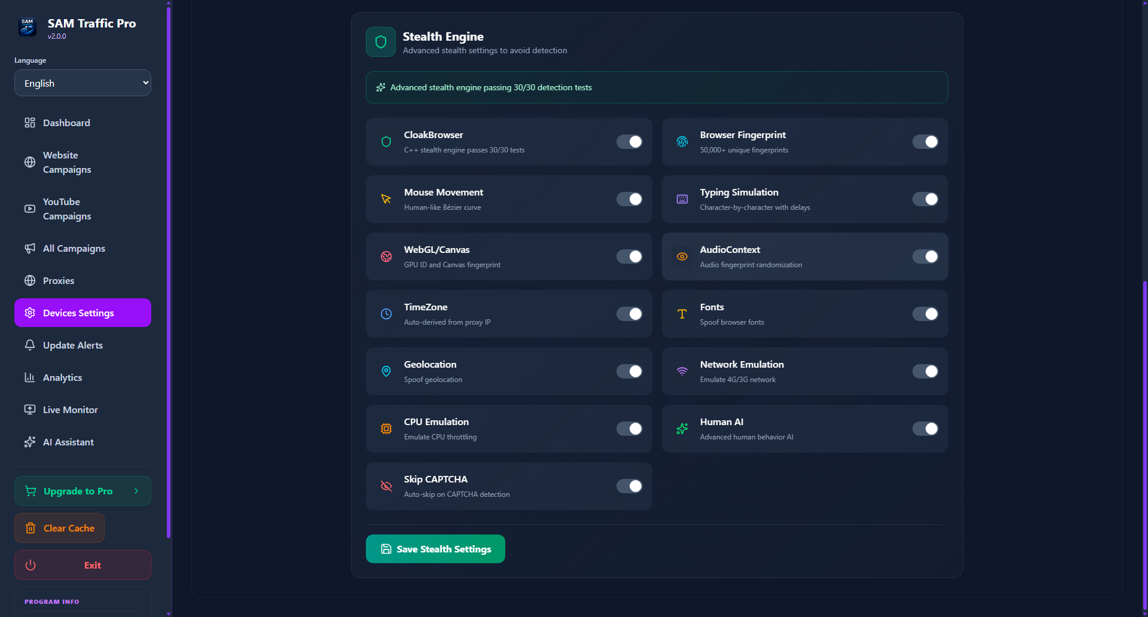Go to the Analytics page

pos(62,377)
